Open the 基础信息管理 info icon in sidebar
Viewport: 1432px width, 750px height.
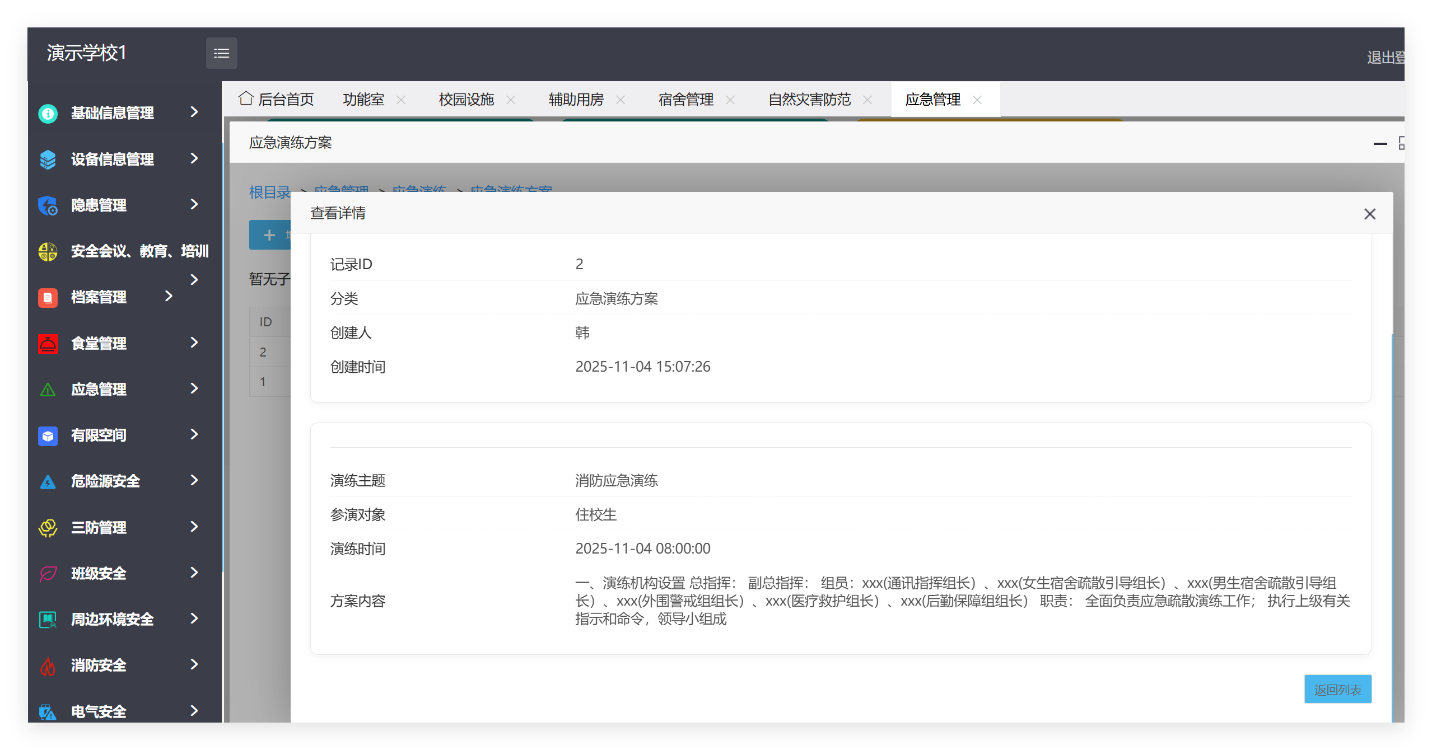click(48, 113)
